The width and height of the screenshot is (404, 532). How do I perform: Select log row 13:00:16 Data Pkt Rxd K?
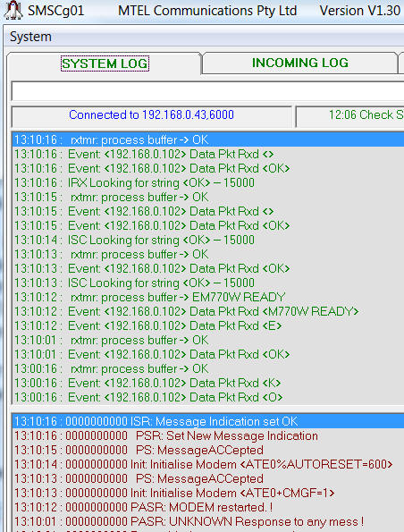click(x=208, y=383)
